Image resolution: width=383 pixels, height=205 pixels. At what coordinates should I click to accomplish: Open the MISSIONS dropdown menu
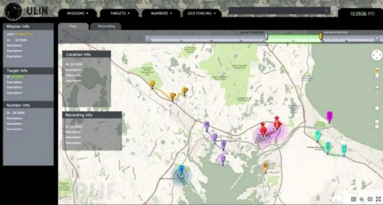(x=77, y=13)
